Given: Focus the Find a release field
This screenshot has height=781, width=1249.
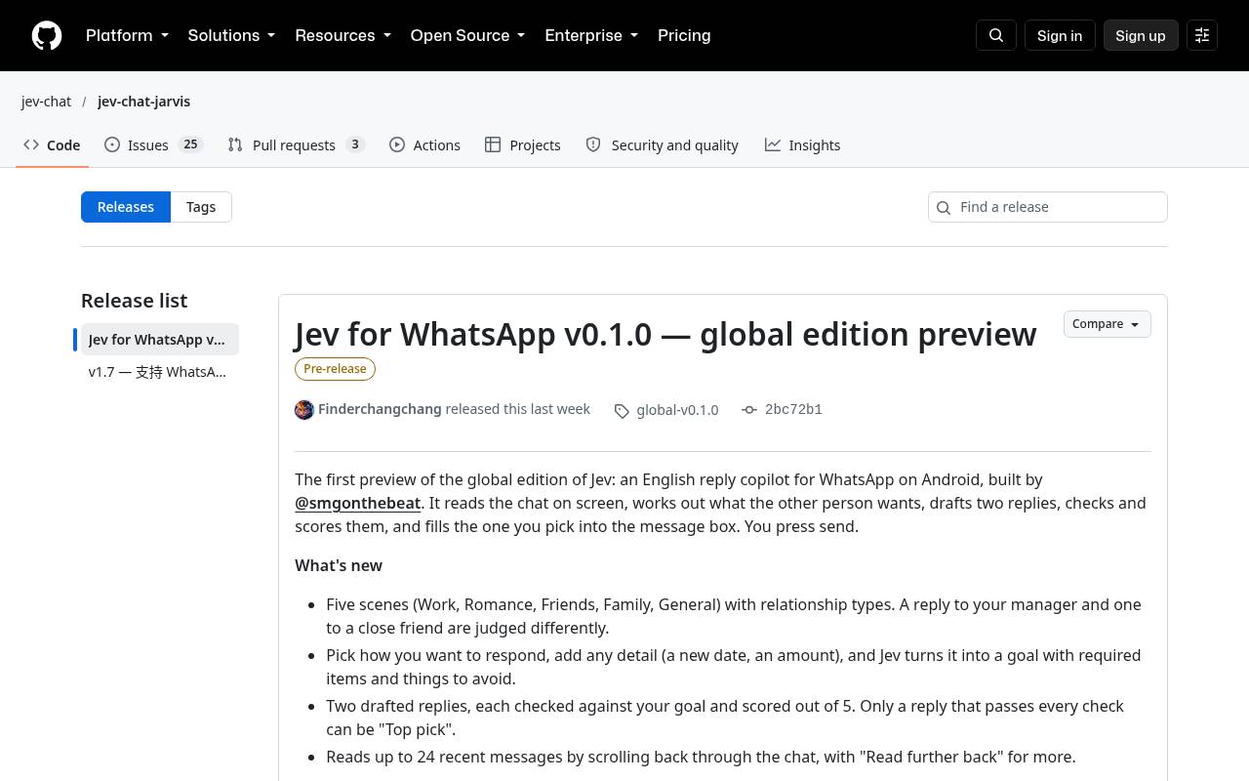Looking at the screenshot, I should (x=1048, y=207).
